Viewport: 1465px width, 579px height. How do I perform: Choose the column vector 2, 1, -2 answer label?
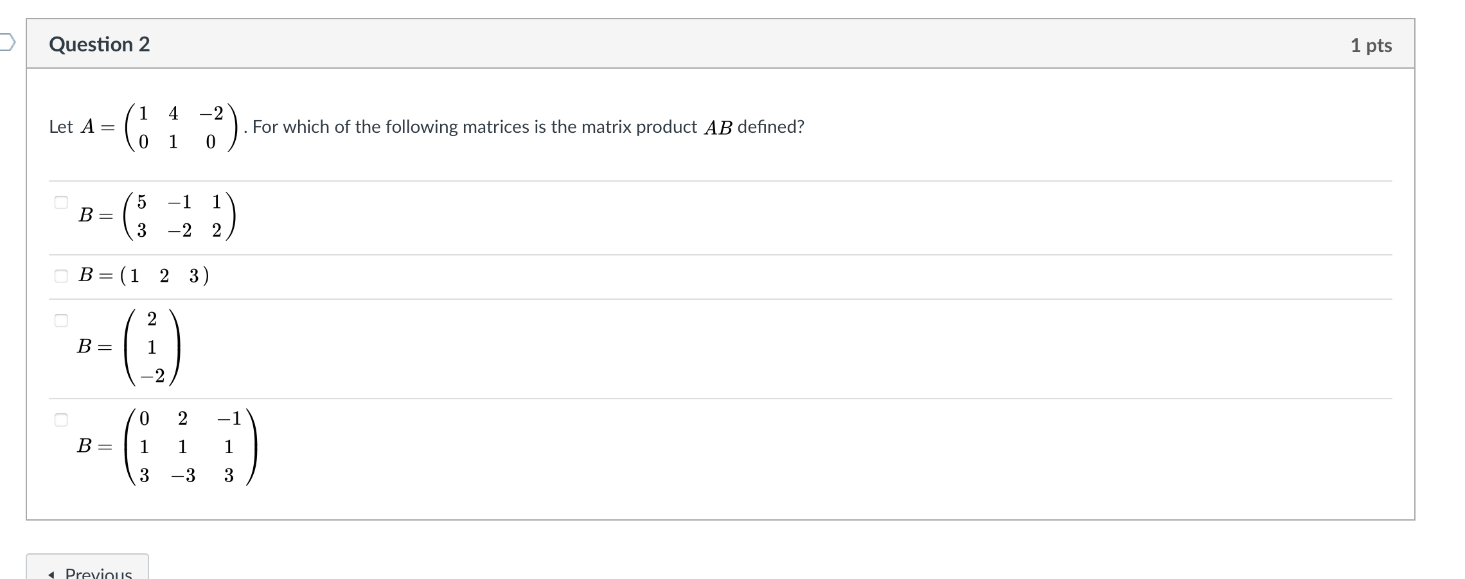[129, 347]
